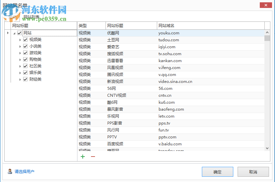Click the scrollbar up arrow of website list
The width and height of the screenshot is (275, 182).
[x=267, y=32]
